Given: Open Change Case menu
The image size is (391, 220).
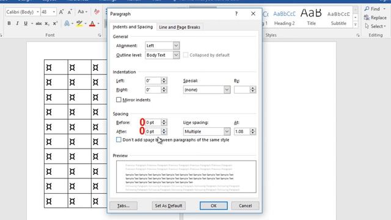Looking at the screenshot, I should tap(82, 12).
